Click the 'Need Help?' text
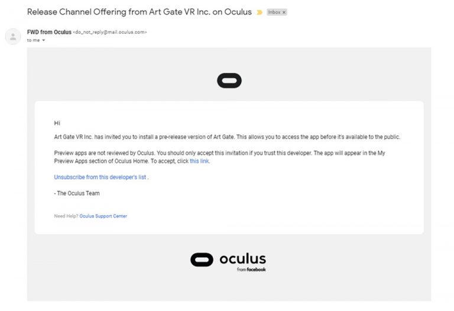Image resolution: width=454 pixels, height=311 pixels. click(x=66, y=216)
